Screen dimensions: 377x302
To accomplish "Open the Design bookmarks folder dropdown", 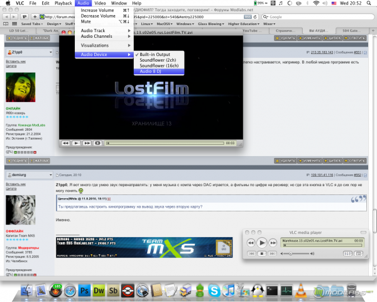I will click(54, 24).
